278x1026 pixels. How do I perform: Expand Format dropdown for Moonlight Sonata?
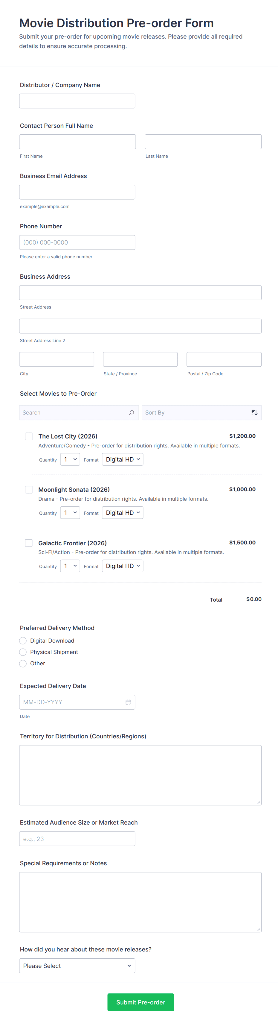[123, 513]
